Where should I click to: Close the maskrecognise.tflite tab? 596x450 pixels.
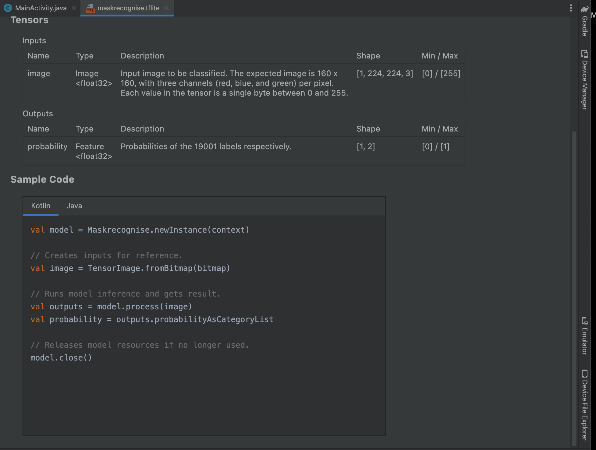pos(166,8)
